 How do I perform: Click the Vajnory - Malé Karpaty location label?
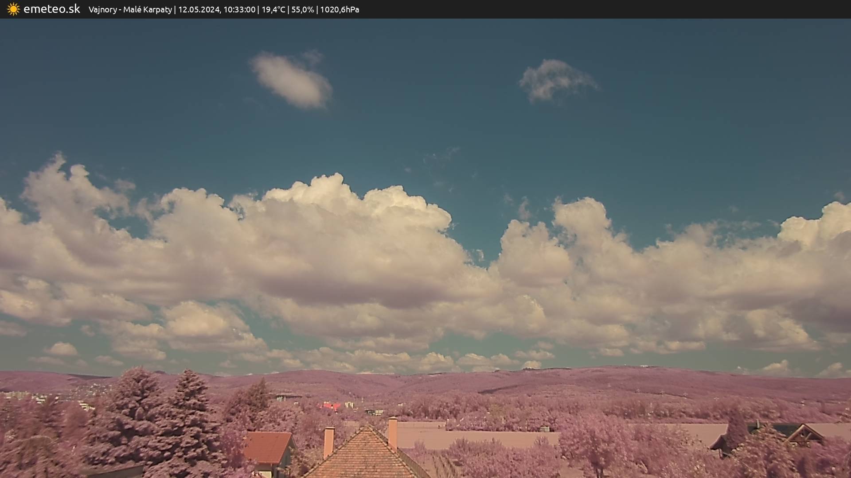coord(130,10)
